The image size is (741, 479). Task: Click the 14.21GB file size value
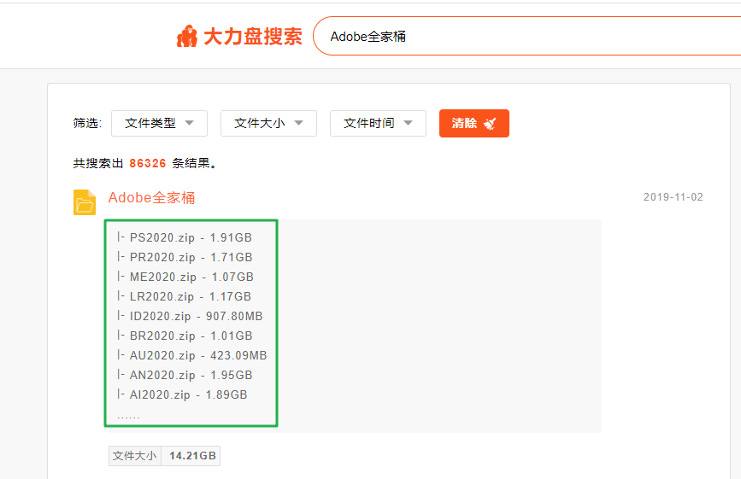click(192, 456)
